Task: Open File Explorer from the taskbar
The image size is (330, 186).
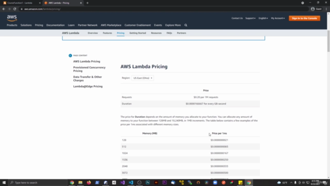Action: point(80,182)
